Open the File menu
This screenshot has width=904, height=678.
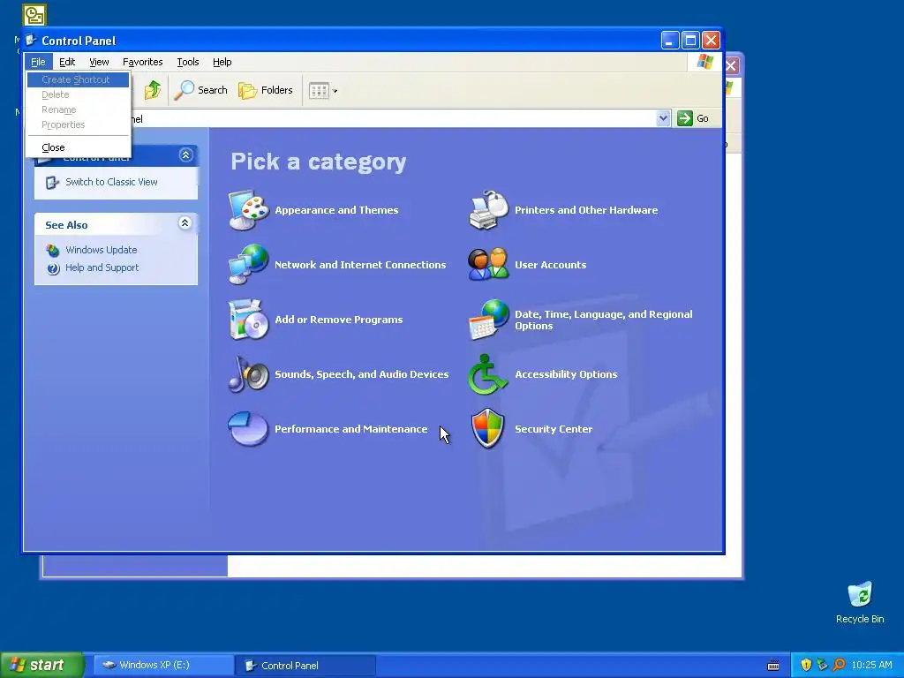[38, 62]
